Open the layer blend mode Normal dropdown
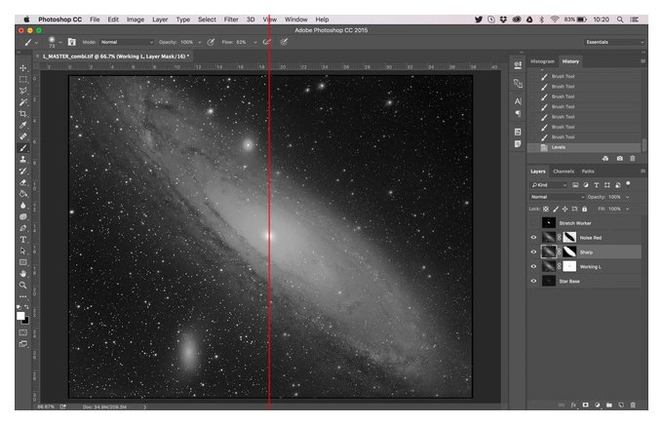 click(x=557, y=197)
